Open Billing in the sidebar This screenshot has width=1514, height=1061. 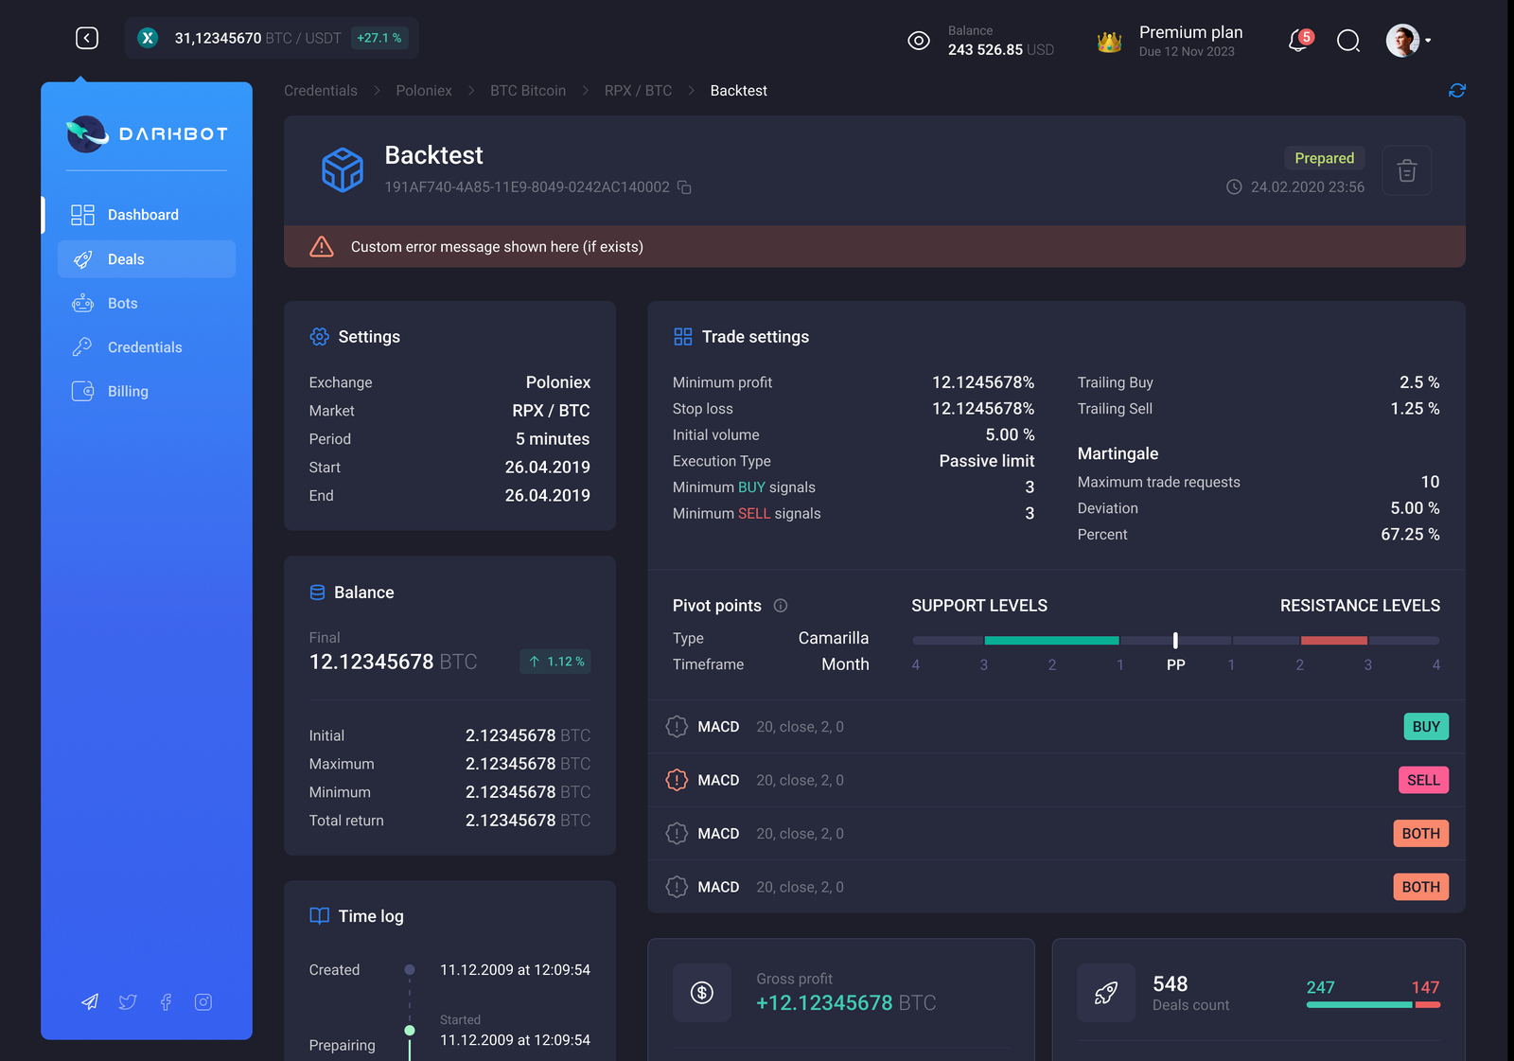[x=128, y=392]
